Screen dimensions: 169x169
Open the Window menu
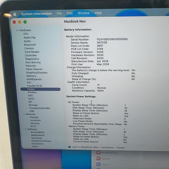pos(84,13)
